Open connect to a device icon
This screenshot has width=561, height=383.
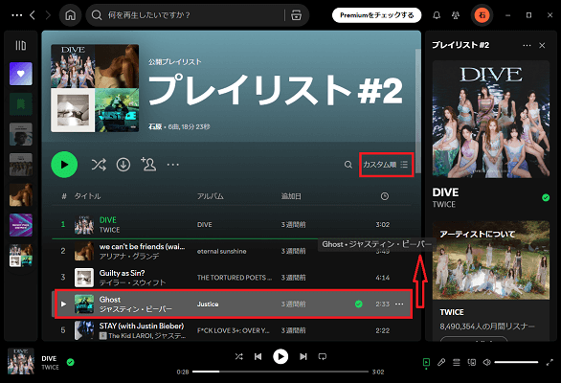pos(472,362)
